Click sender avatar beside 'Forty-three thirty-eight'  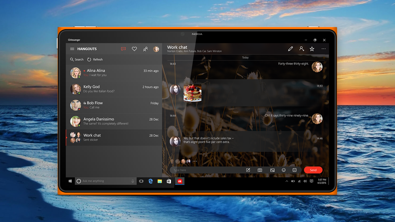tap(317, 67)
